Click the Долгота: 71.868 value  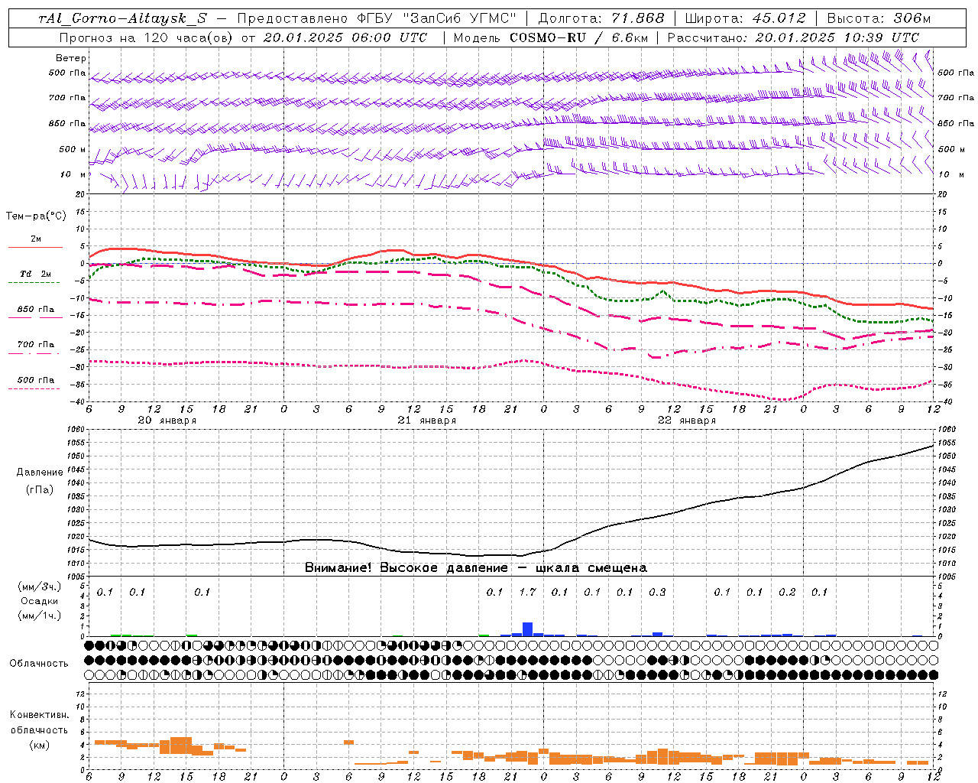coord(601,18)
